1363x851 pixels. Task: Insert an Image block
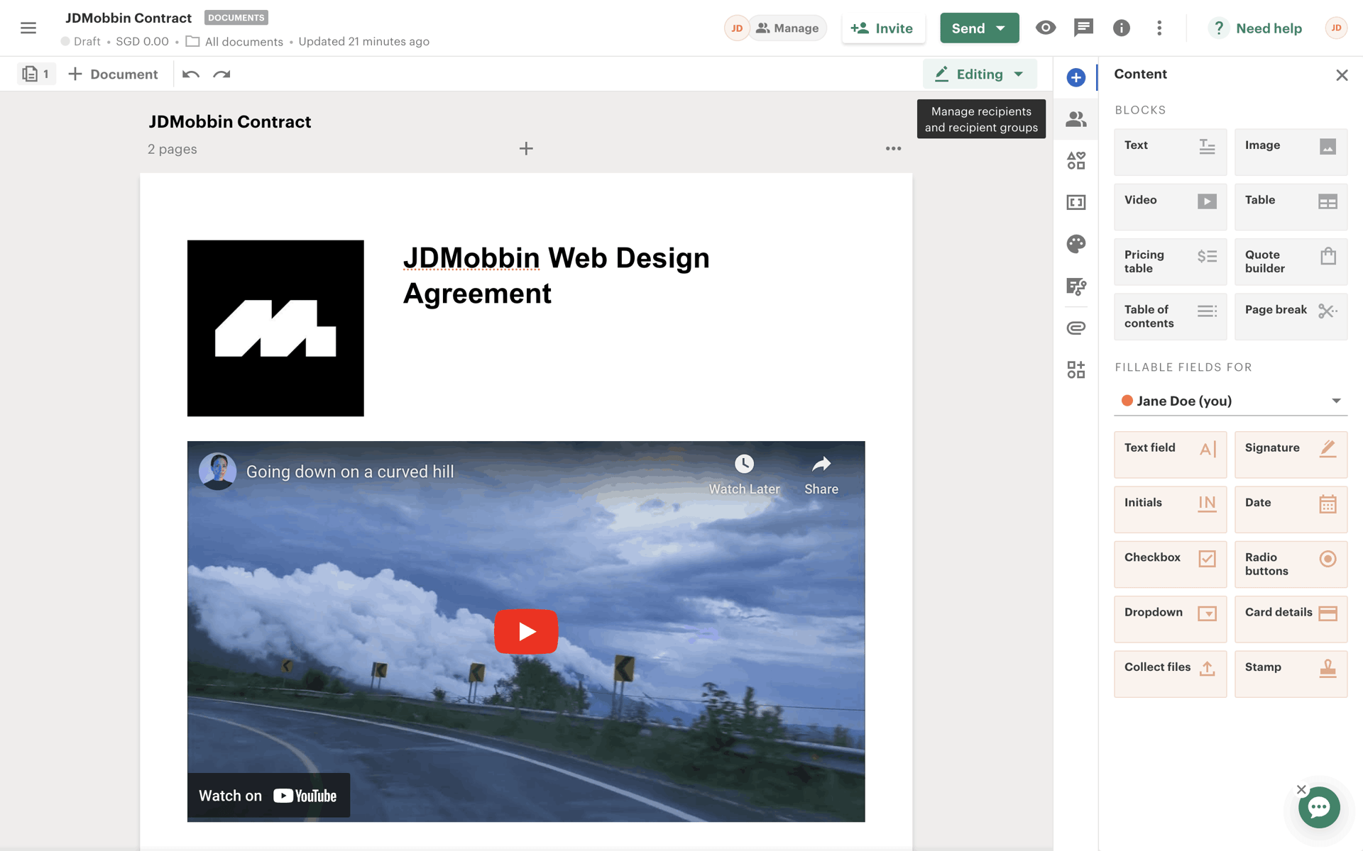tap(1291, 152)
